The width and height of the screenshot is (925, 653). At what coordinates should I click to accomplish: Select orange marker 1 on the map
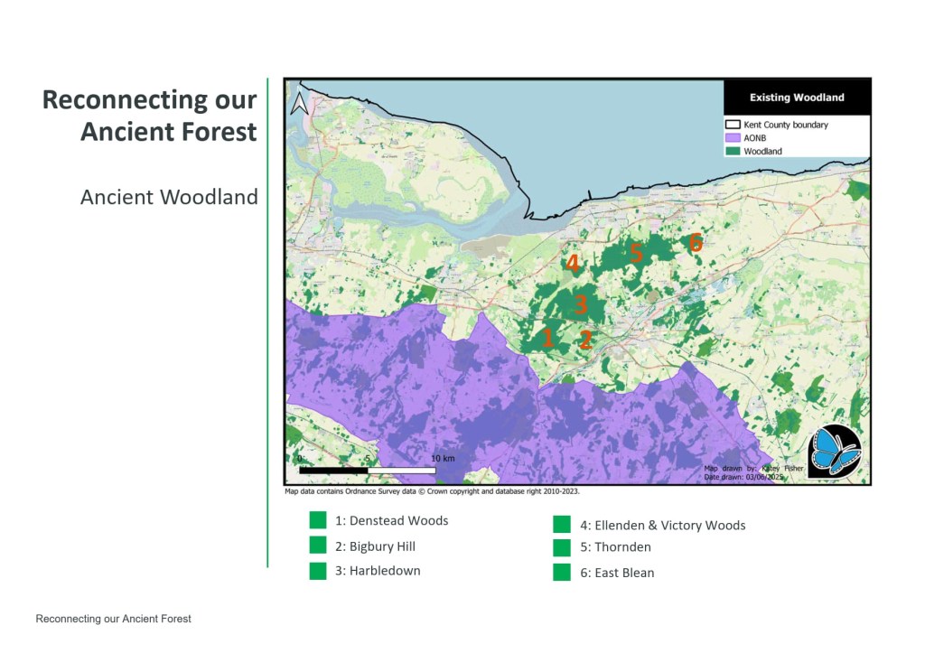[x=547, y=339]
